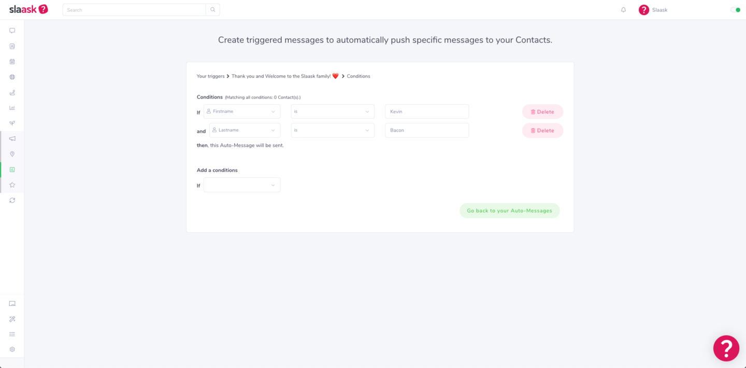Image resolution: width=746 pixels, height=368 pixels.
Task: Go to Your triggers breadcrumb
Action: tap(210, 76)
